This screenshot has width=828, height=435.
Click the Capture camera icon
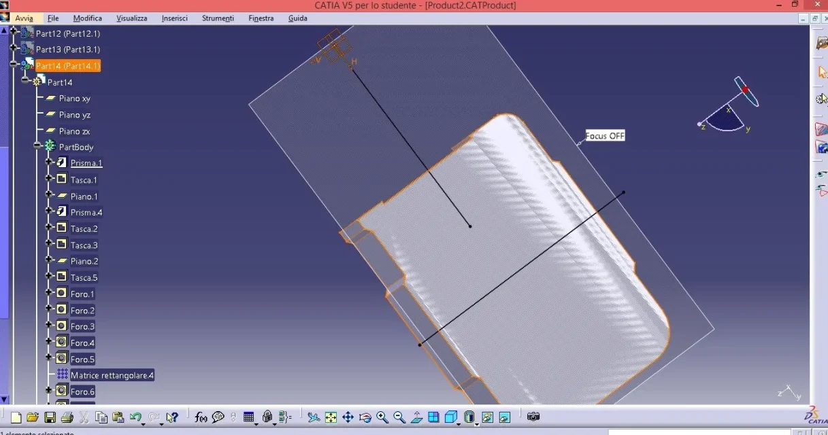point(533,417)
